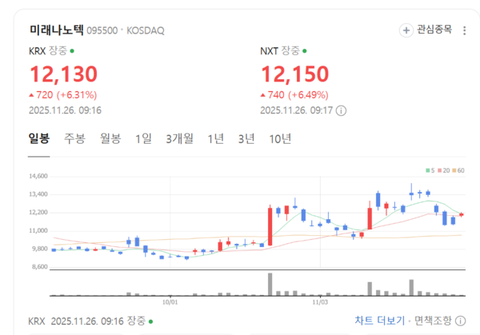Click the info icon next to 면책조항

[461, 321]
